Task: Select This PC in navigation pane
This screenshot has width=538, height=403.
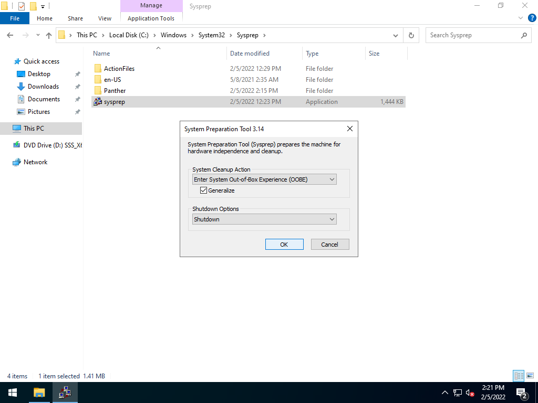Action: point(41,128)
